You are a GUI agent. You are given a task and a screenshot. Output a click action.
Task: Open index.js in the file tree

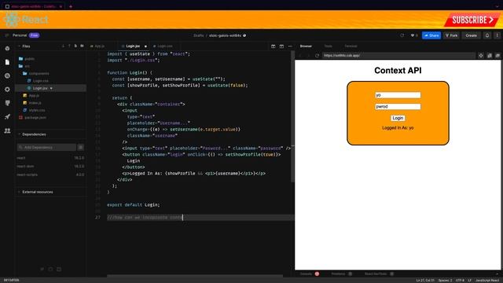(x=32, y=103)
